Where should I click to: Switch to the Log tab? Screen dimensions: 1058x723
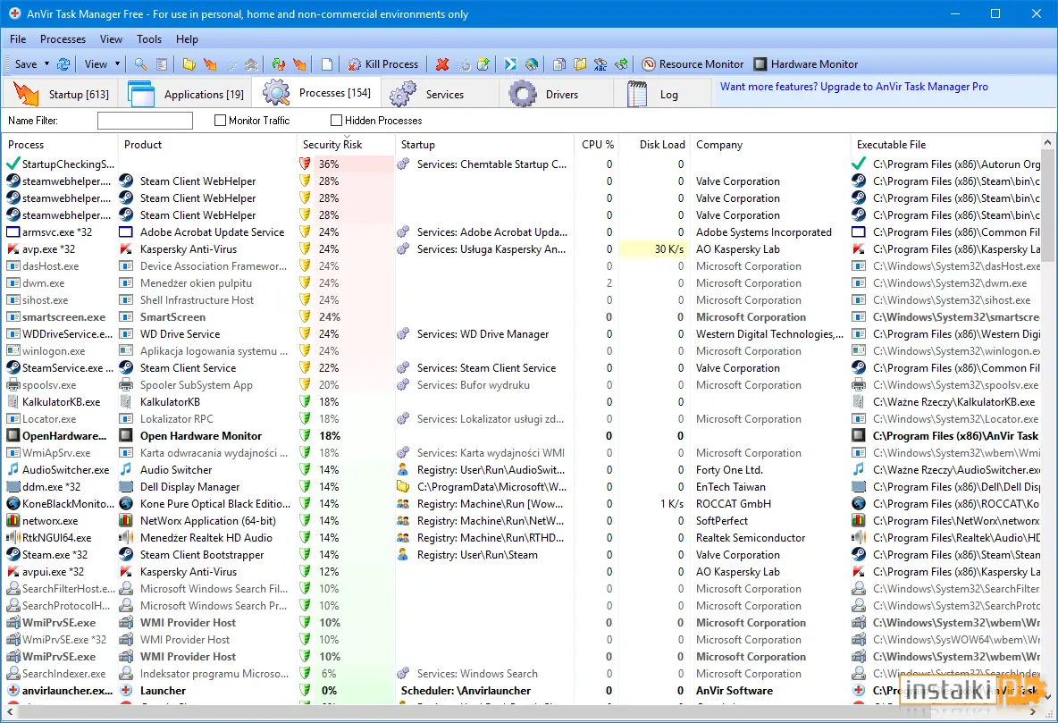[x=663, y=94]
